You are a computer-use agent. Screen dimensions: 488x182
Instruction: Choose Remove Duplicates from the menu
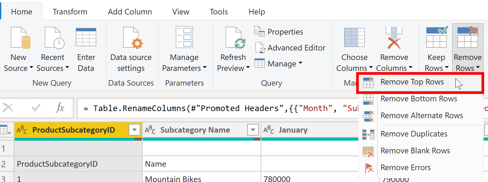(414, 134)
